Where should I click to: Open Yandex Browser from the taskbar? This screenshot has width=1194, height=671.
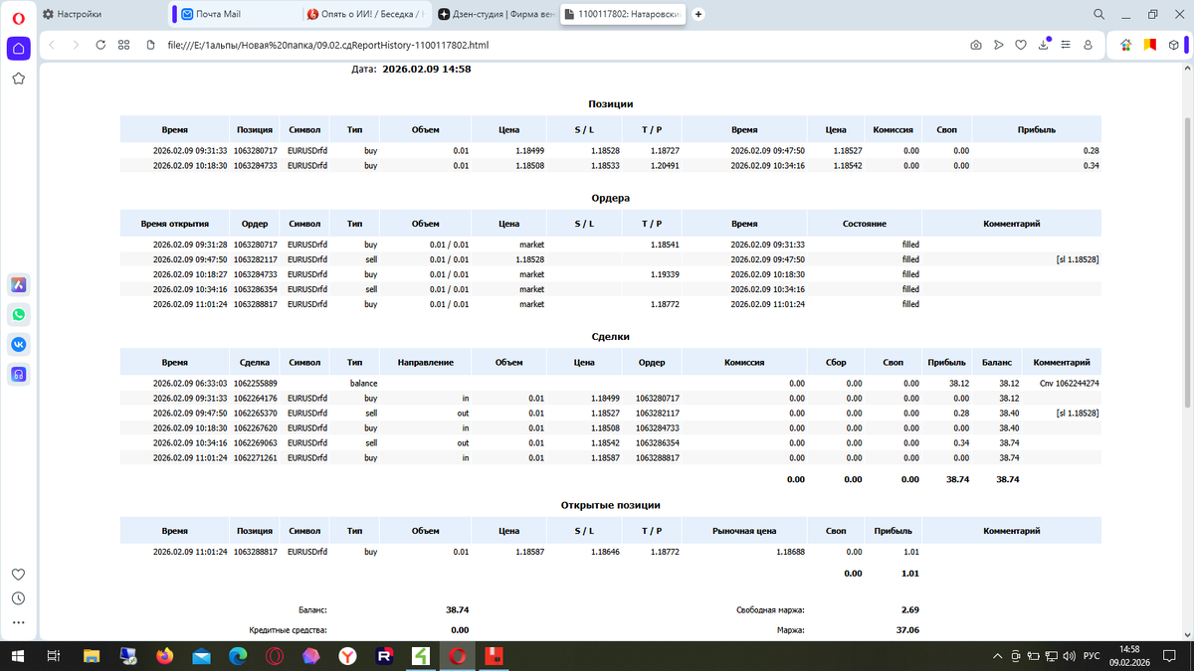[x=346, y=655]
